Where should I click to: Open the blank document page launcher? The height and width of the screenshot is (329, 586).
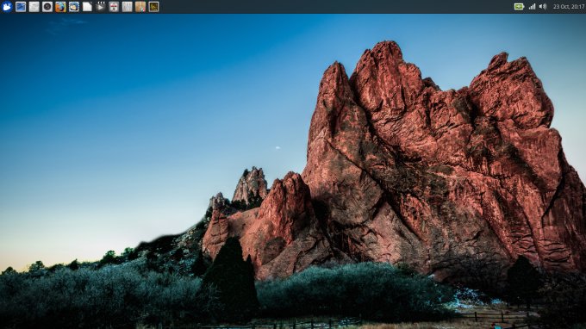tap(87, 7)
